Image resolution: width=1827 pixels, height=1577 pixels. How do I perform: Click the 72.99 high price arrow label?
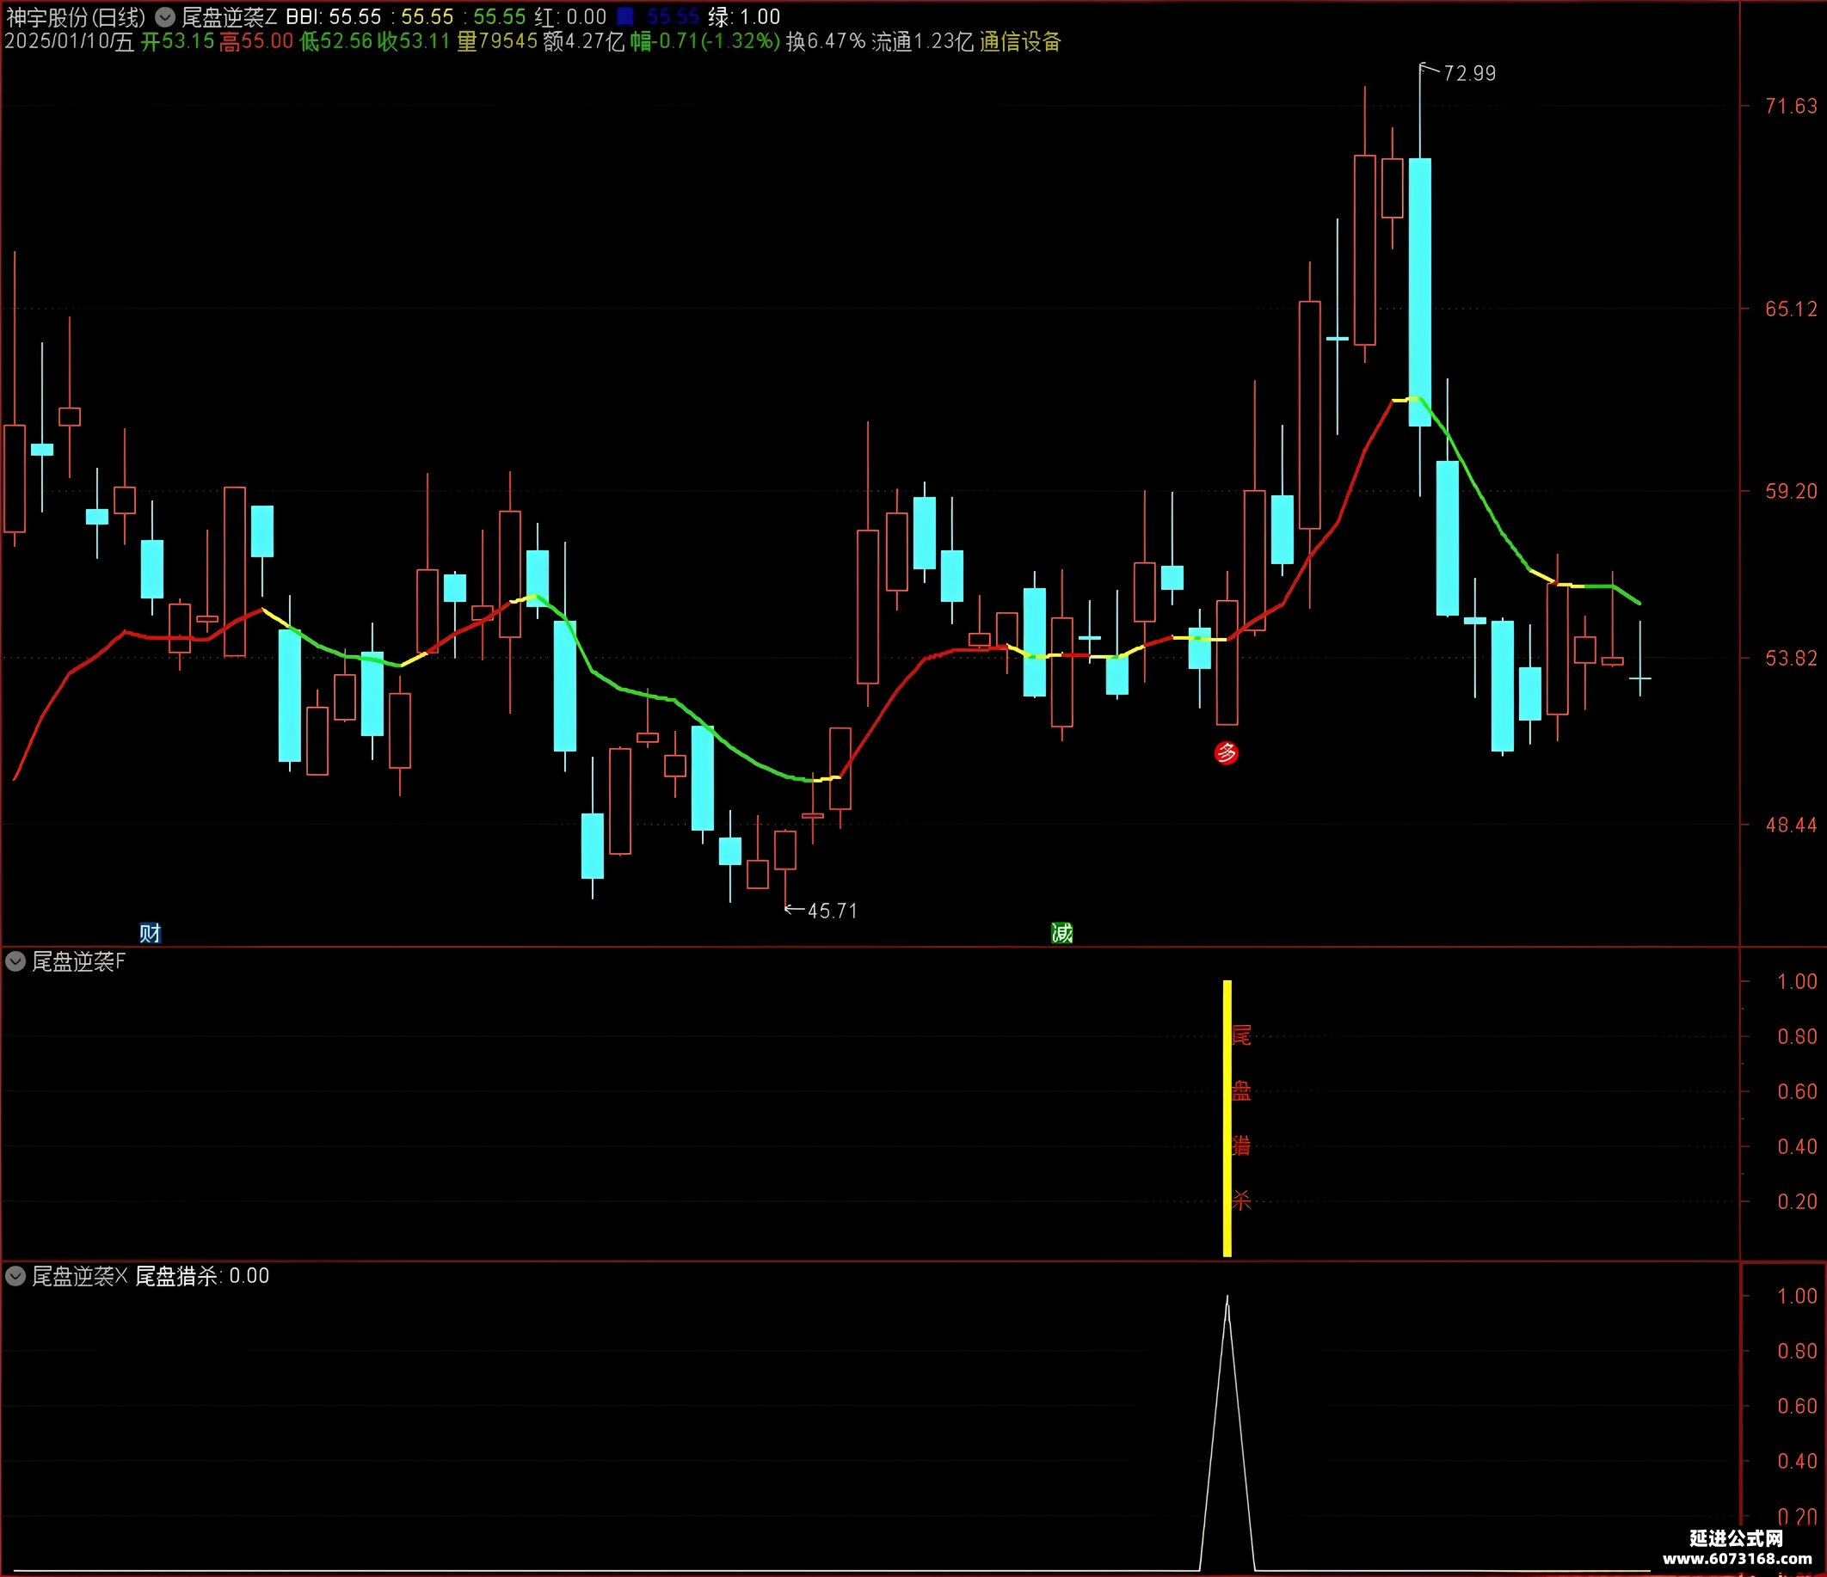[x=1468, y=73]
